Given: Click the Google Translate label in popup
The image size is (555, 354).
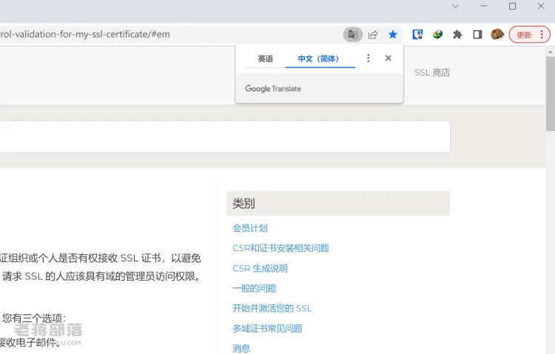Looking at the screenshot, I should (273, 89).
